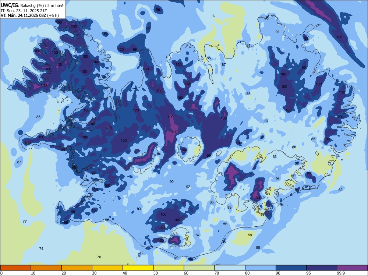Image resolution: width=368 pixels, height=276 pixels.
Task: Select the map value 74 over the ocean
Action: click(x=41, y=248)
